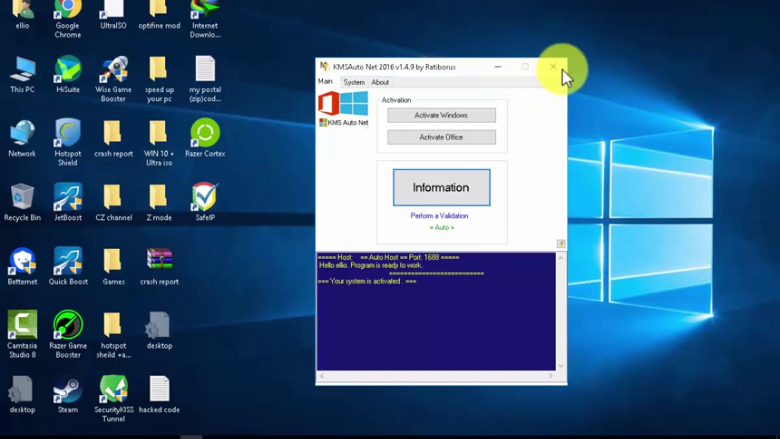Open the ellio user folder icon
780x439 pixels.
coord(23,15)
